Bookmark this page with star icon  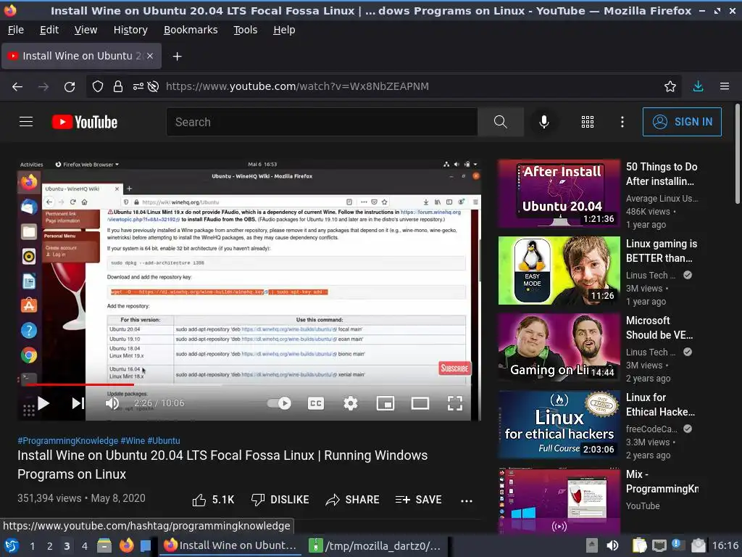(670, 86)
